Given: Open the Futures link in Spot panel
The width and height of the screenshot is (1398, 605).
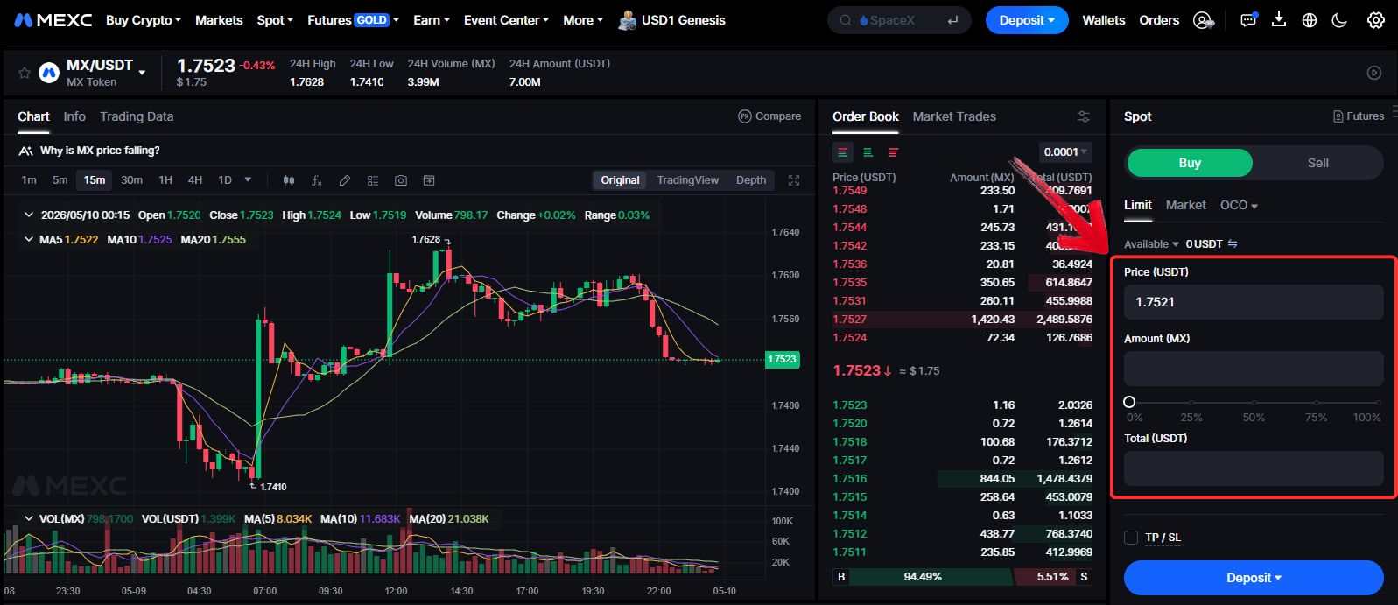Looking at the screenshot, I should tap(1359, 116).
